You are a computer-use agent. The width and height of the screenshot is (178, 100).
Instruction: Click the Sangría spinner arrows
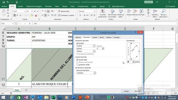[x=103, y=48]
